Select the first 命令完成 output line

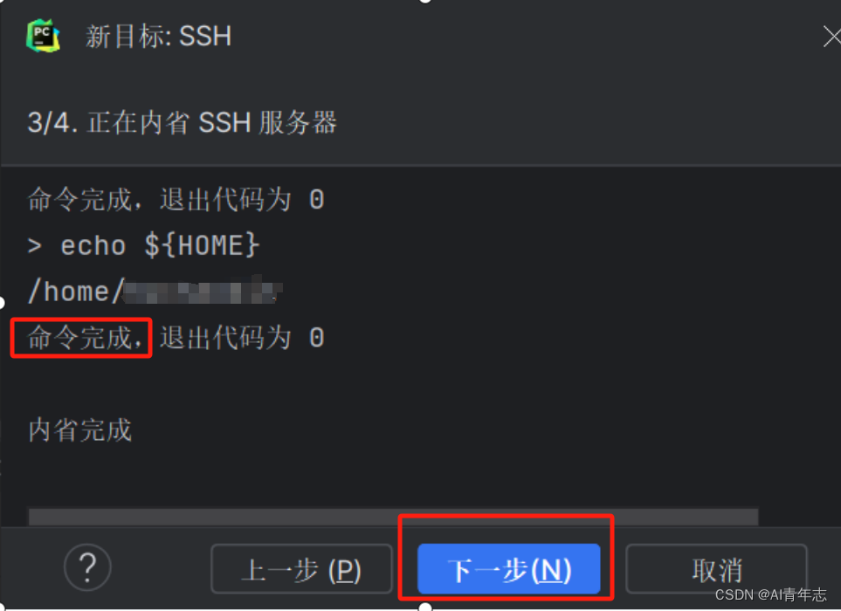(x=176, y=200)
